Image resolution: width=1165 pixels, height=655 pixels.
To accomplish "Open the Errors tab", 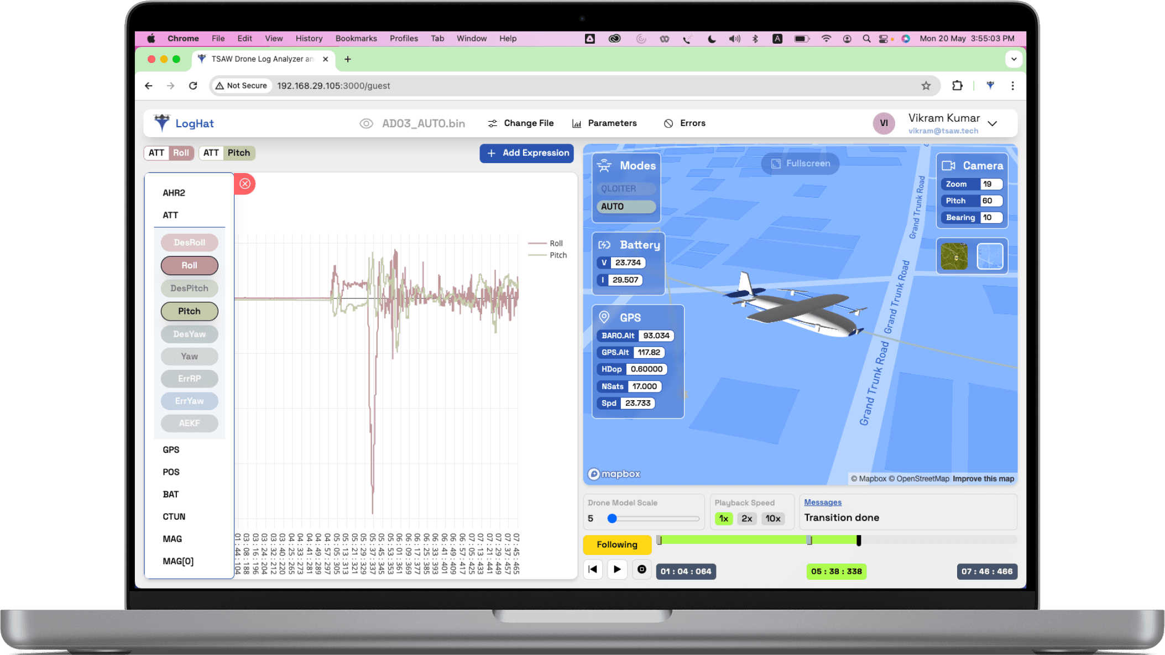I will (685, 123).
